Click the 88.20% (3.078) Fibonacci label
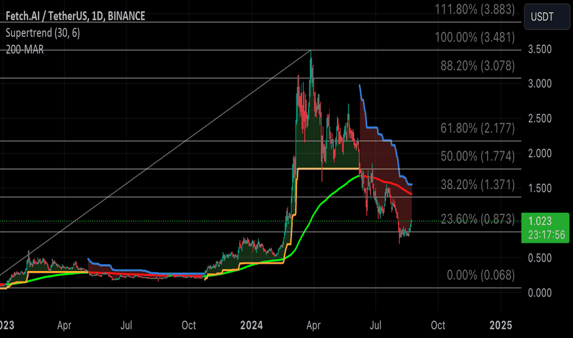The width and height of the screenshot is (573, 338). pos(478,66)
